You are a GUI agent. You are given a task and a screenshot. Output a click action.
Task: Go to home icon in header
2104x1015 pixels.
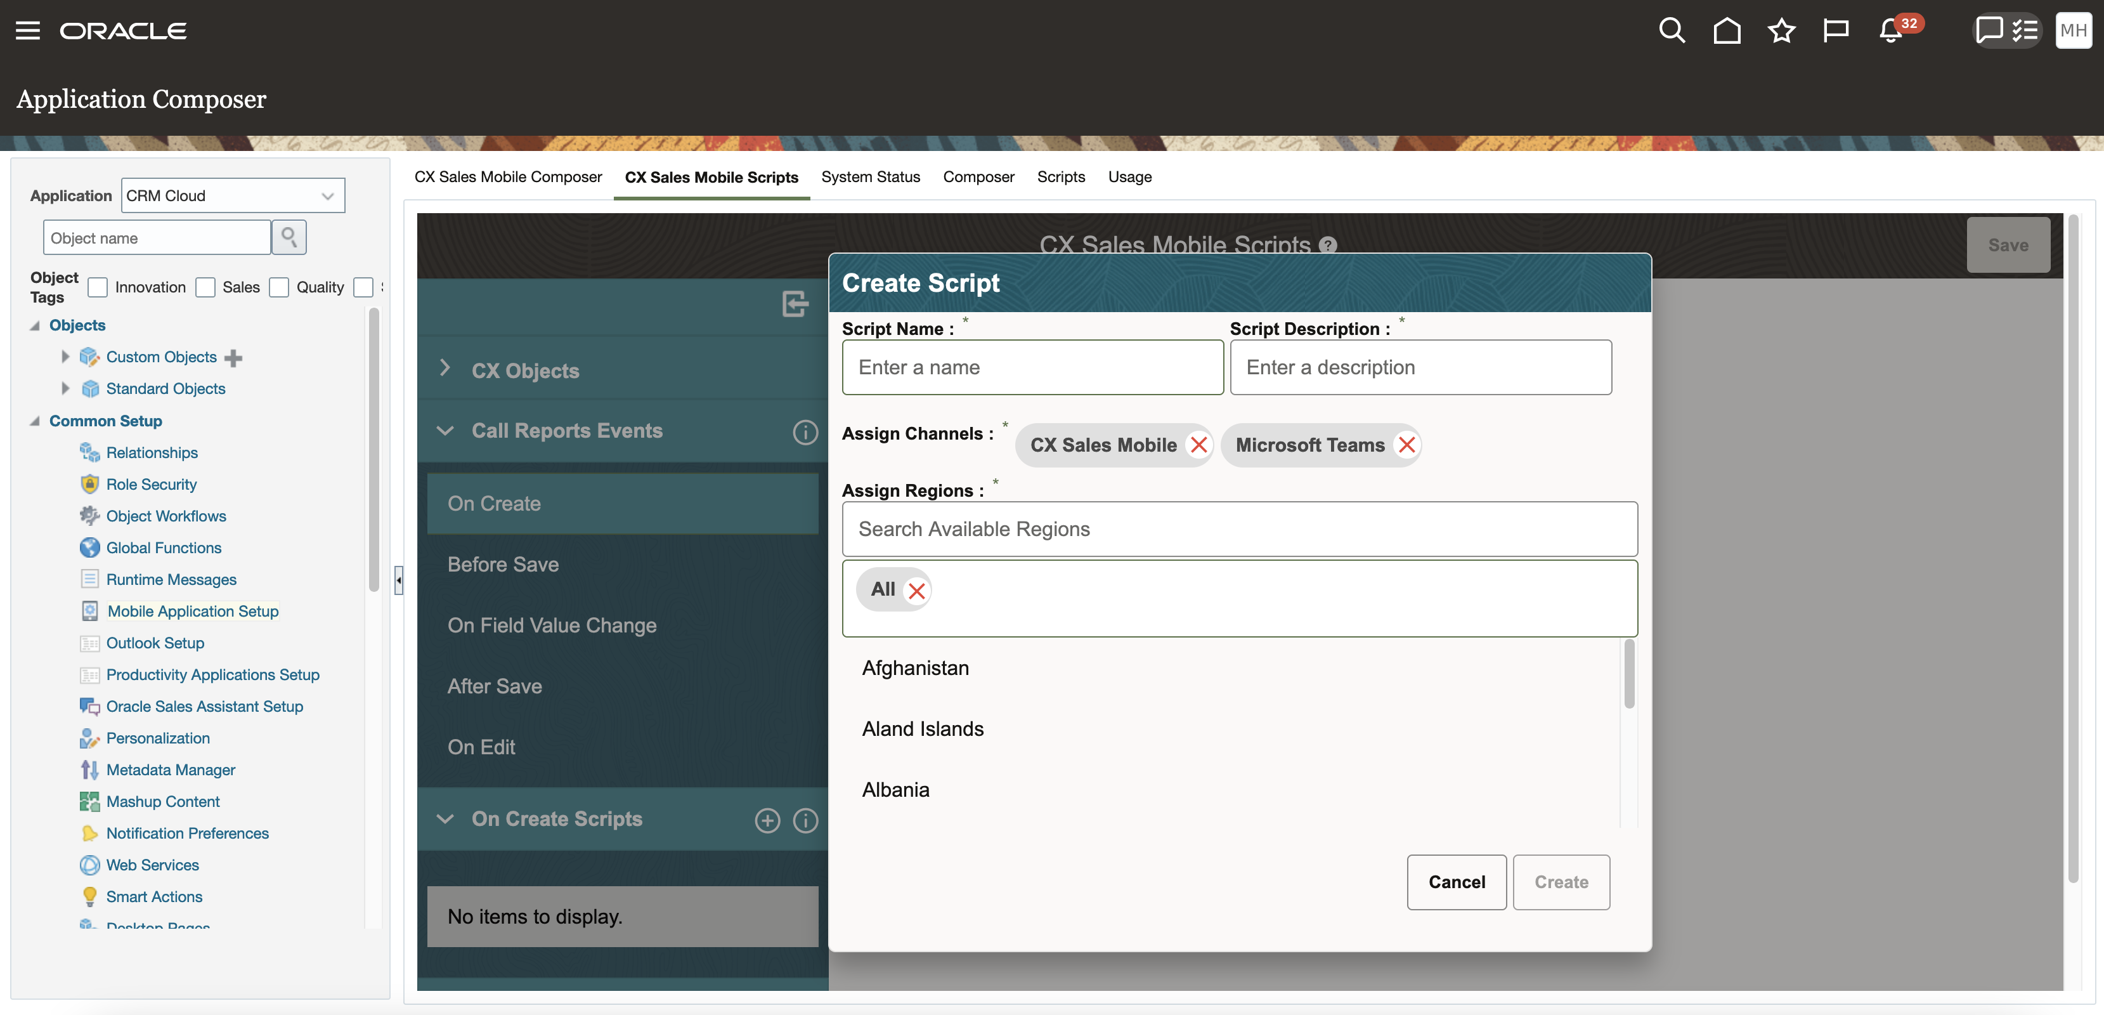click(1726, 31)
